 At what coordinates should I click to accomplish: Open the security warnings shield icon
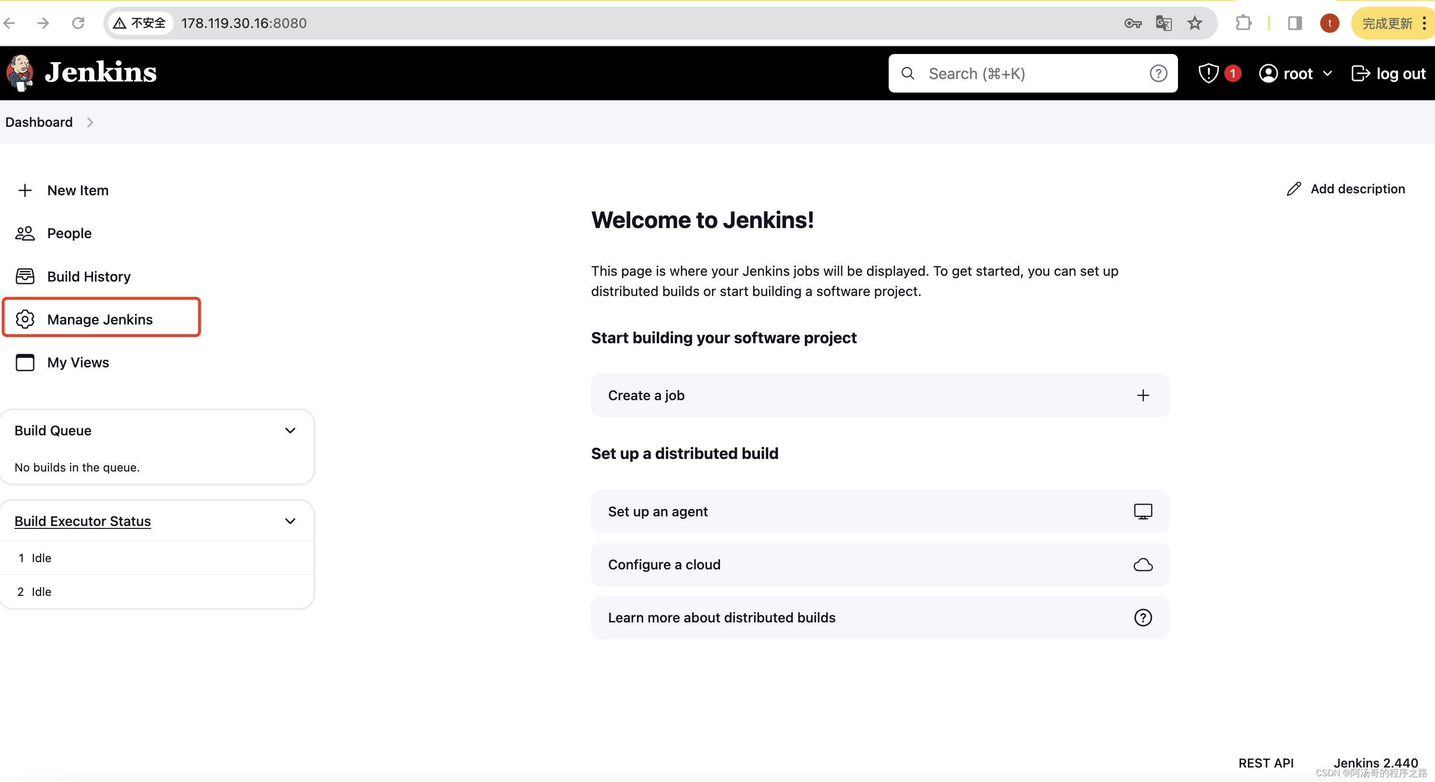[x=1208, y=73]
